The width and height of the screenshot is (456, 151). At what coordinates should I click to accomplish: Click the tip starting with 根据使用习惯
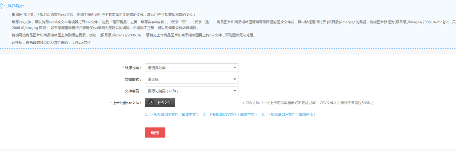pos(104,15)
